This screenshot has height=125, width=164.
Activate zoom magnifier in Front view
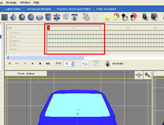pos(148,75)
